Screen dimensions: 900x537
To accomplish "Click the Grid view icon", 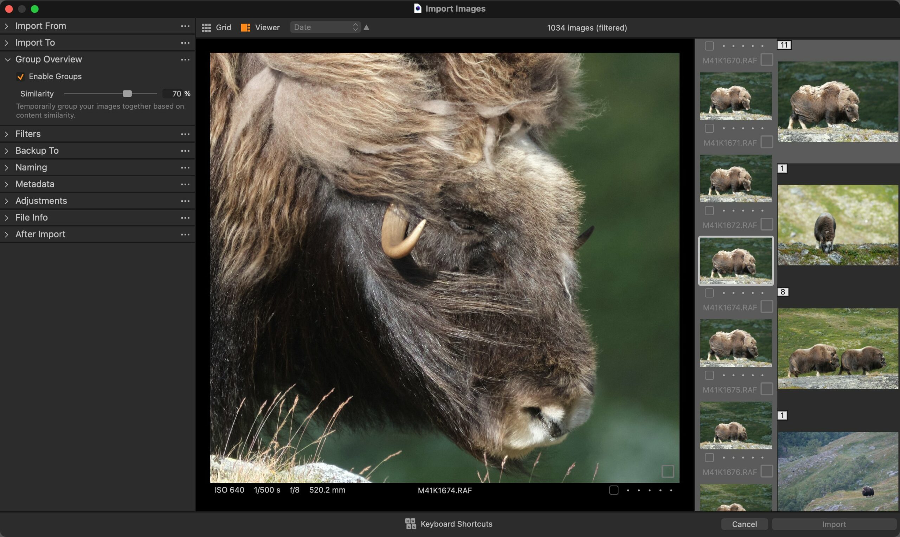I will click(x=206, y=27).
